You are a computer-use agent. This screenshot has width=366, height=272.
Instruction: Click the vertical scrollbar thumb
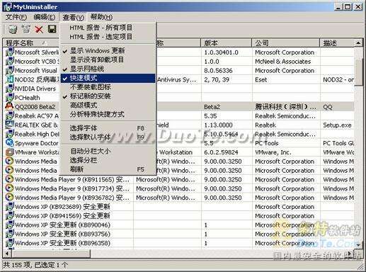tap(358, 72)
